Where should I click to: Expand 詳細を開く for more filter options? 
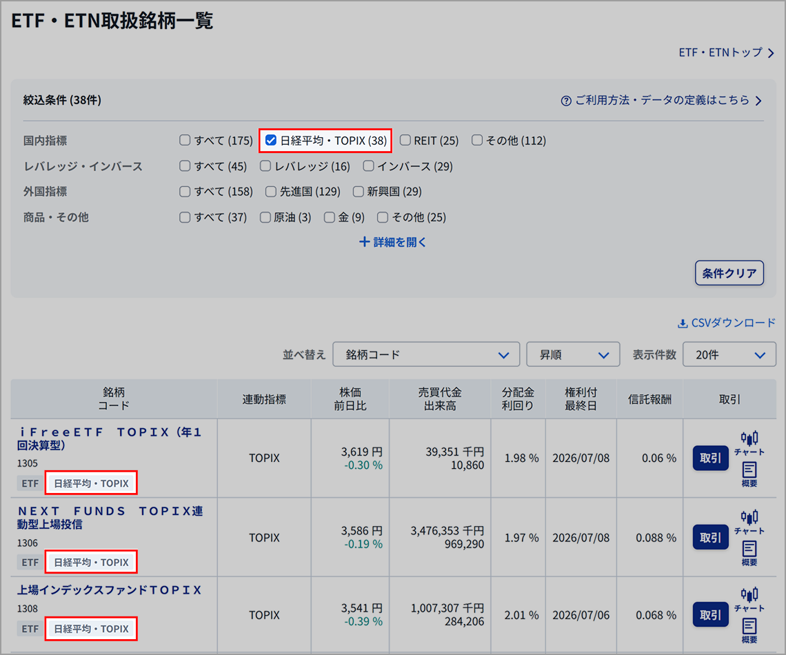(392, 242)
